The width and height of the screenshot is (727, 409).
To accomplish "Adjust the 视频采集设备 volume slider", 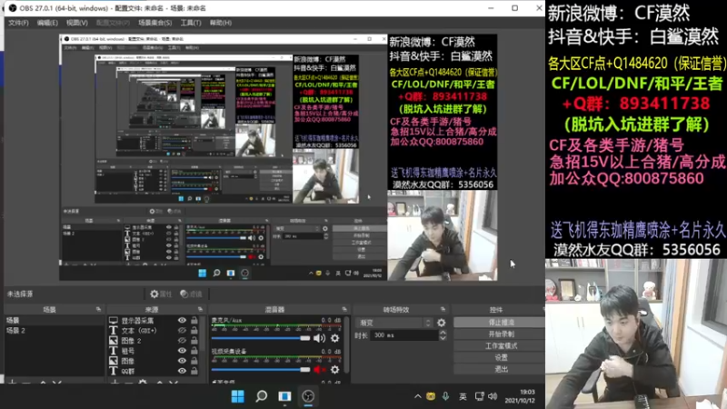I will [x=261, y=370].
